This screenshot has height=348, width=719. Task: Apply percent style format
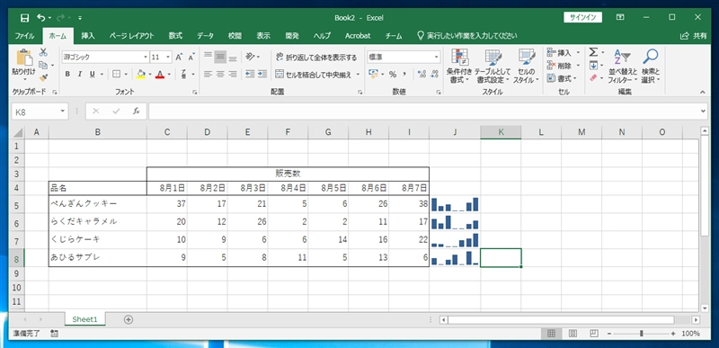[393, 74]
